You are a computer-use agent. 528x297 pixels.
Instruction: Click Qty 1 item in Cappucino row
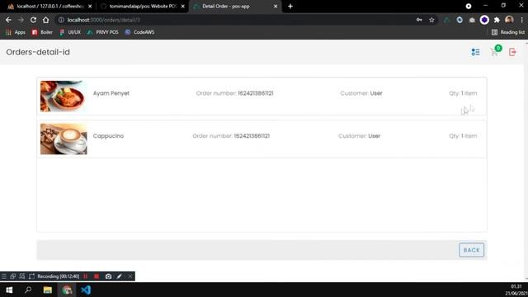click(463, 136)
